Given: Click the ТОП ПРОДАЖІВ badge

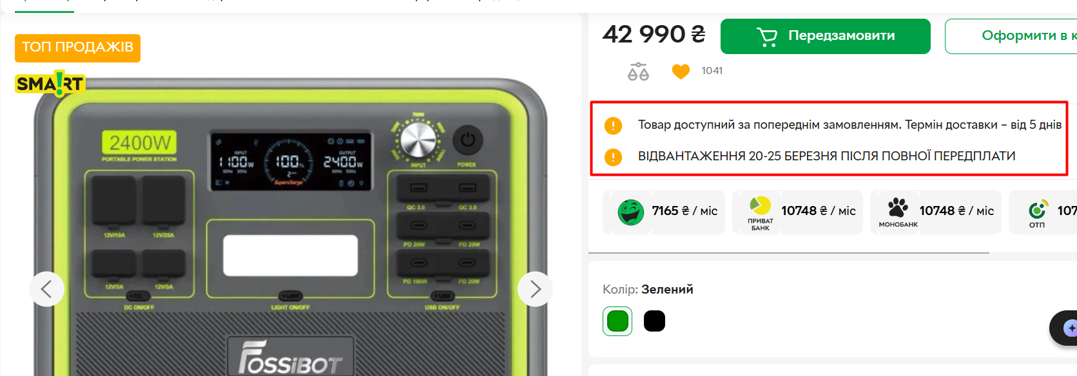Looking at the screenshot, I should (77, 48).
